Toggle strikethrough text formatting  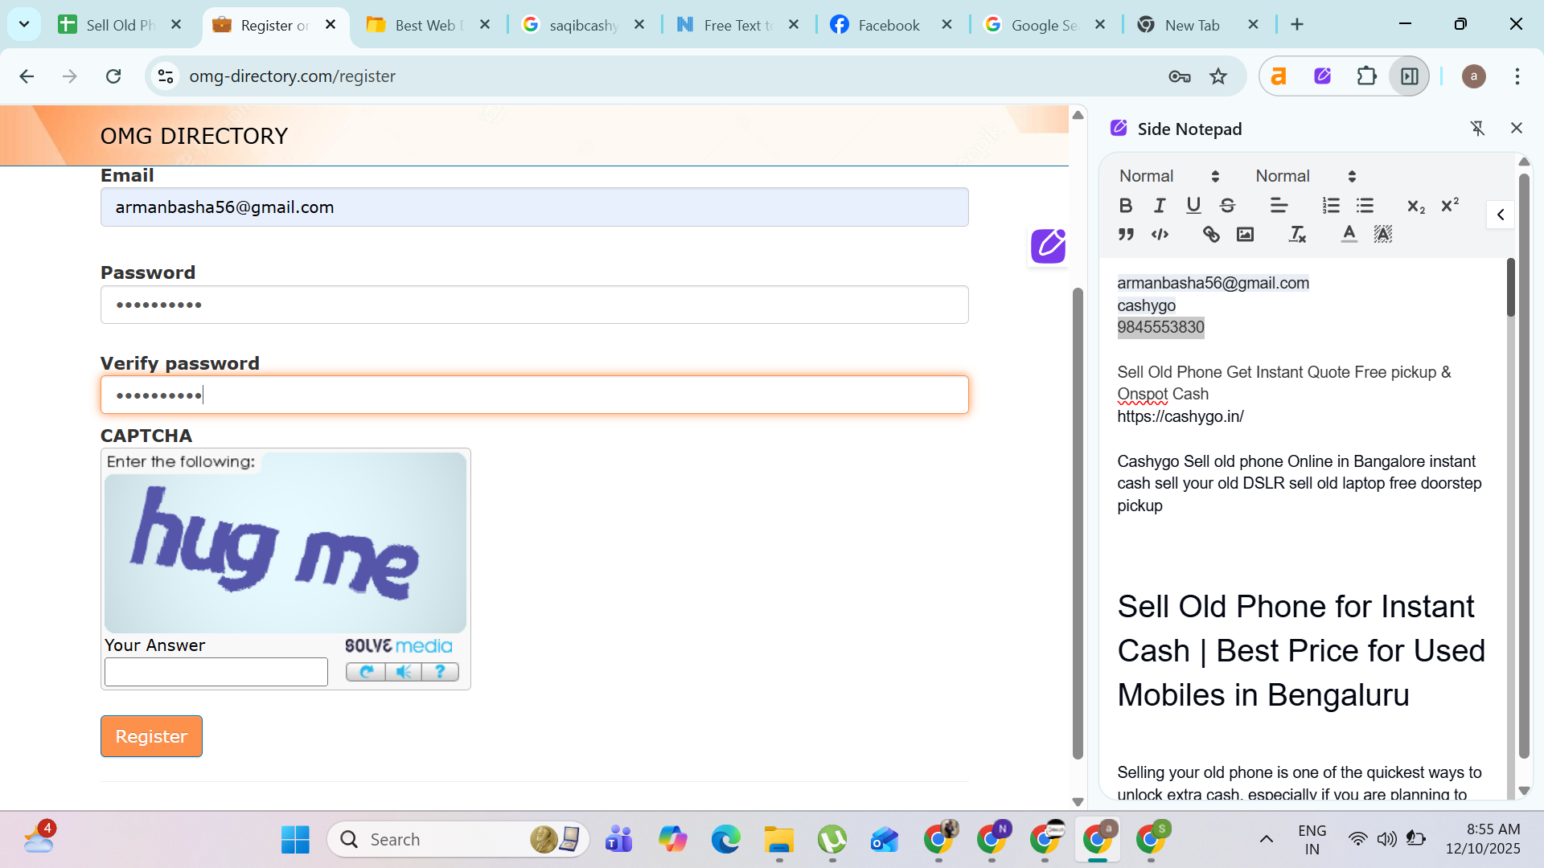(x=1227, y=206)
